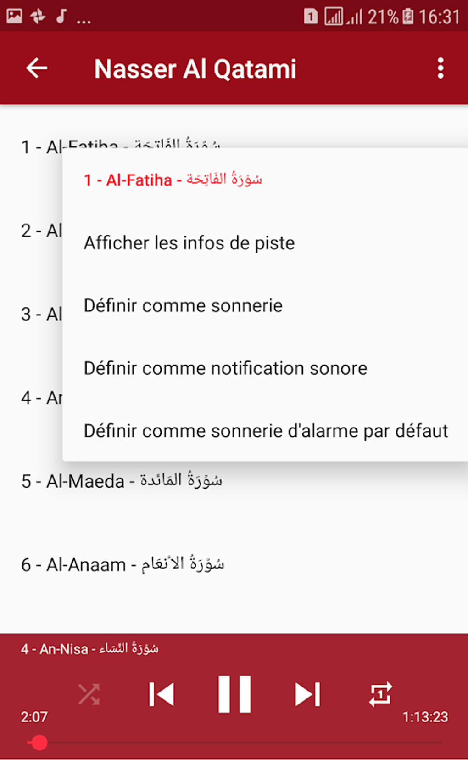Pause the current recitation

(234, 694)
